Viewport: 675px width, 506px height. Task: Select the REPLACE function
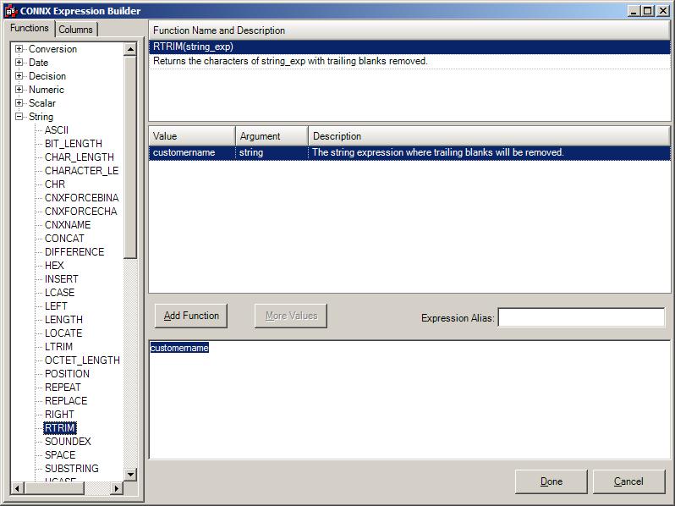[x=66, y=400]
